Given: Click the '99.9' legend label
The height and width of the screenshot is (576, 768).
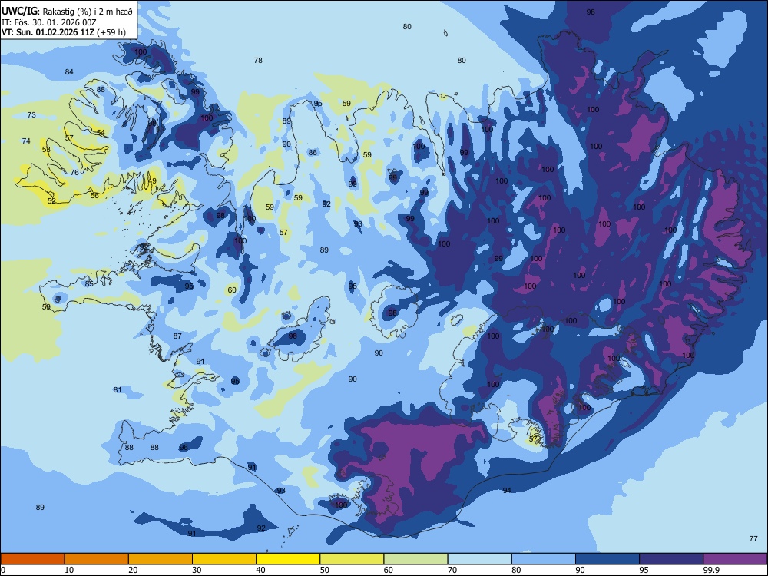Looking at the screenshot, I should coord(711,570).
